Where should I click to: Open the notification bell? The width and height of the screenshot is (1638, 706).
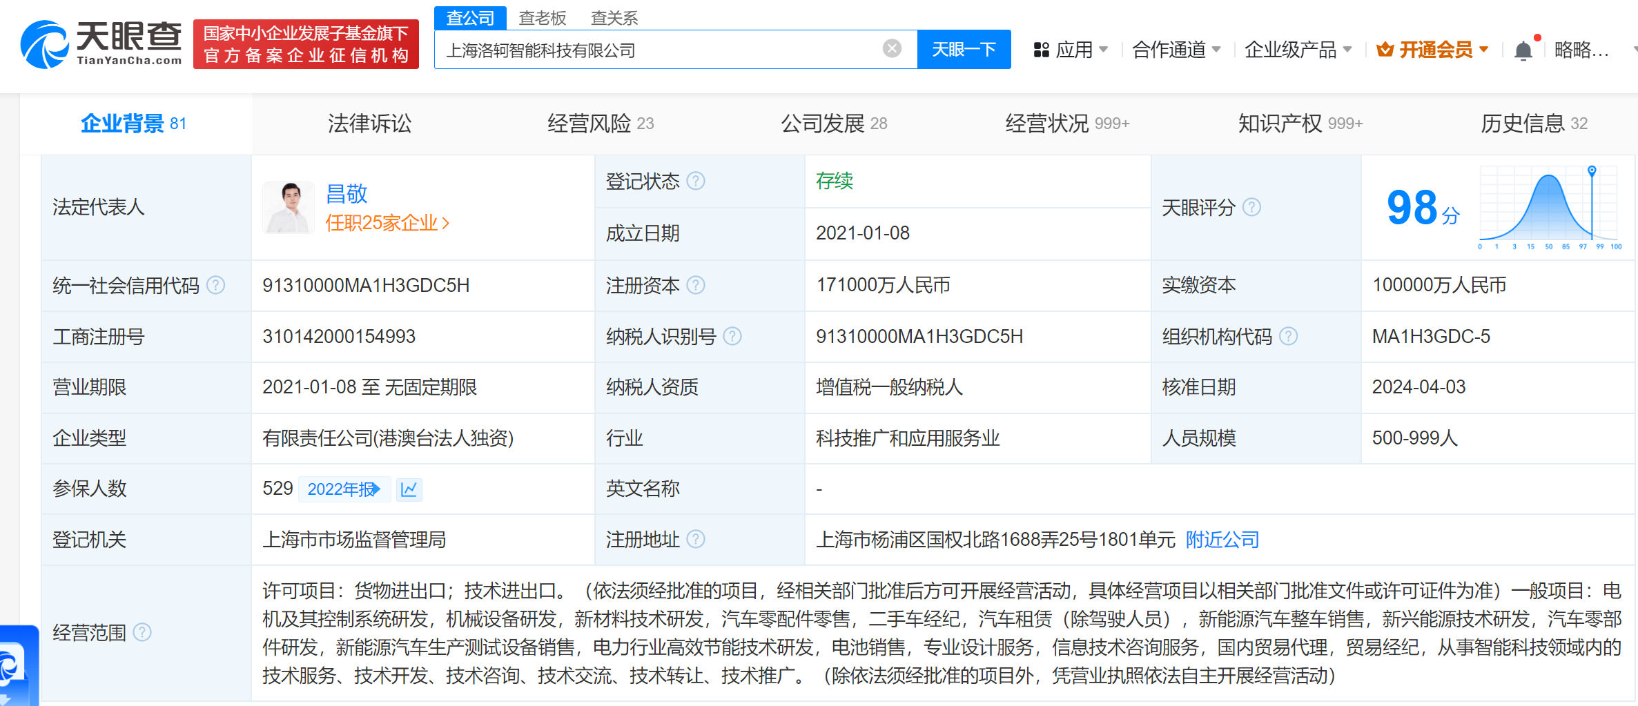tap(1523, 50)
